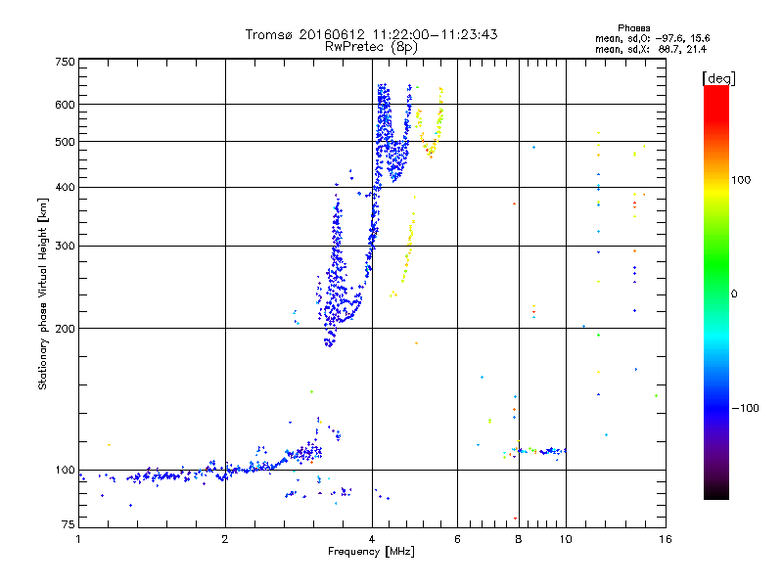This screenshot has width=783, height=587.
Task: Click the colorbar tick label '0'
Action: [x=734, y=294]
